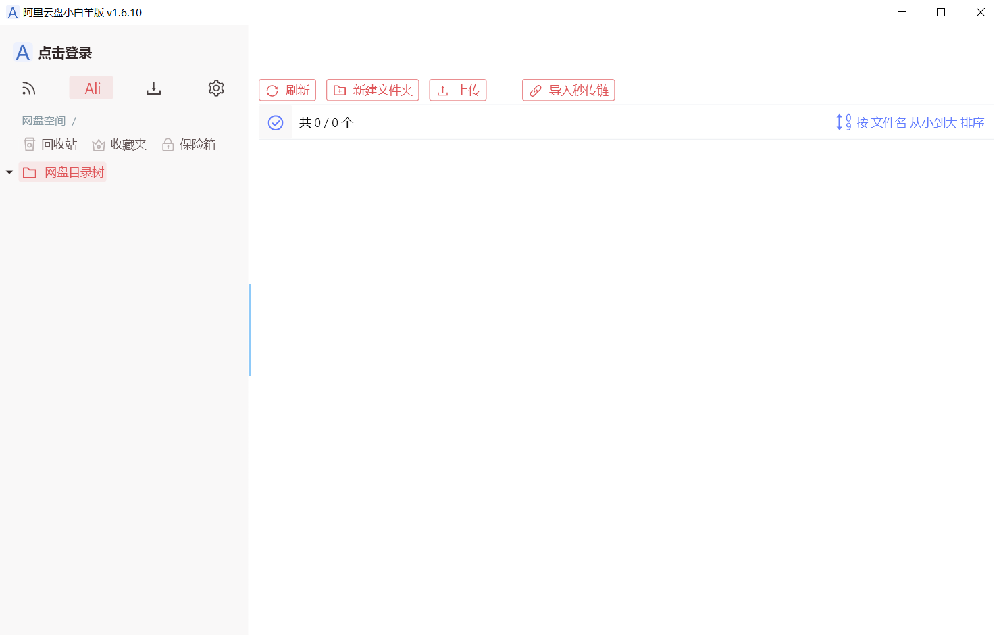The height and width of the screenshot is (635, 1001).
Task: Open the downloads tab icon
Action: tap(154, 88)
